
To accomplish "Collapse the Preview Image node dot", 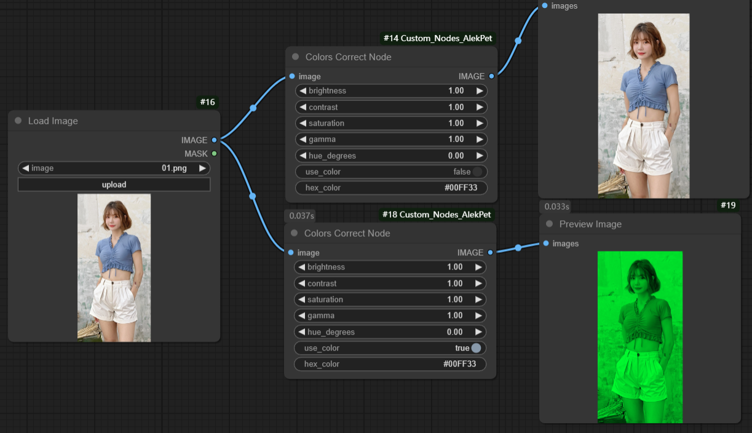I will tap(549, 224).
